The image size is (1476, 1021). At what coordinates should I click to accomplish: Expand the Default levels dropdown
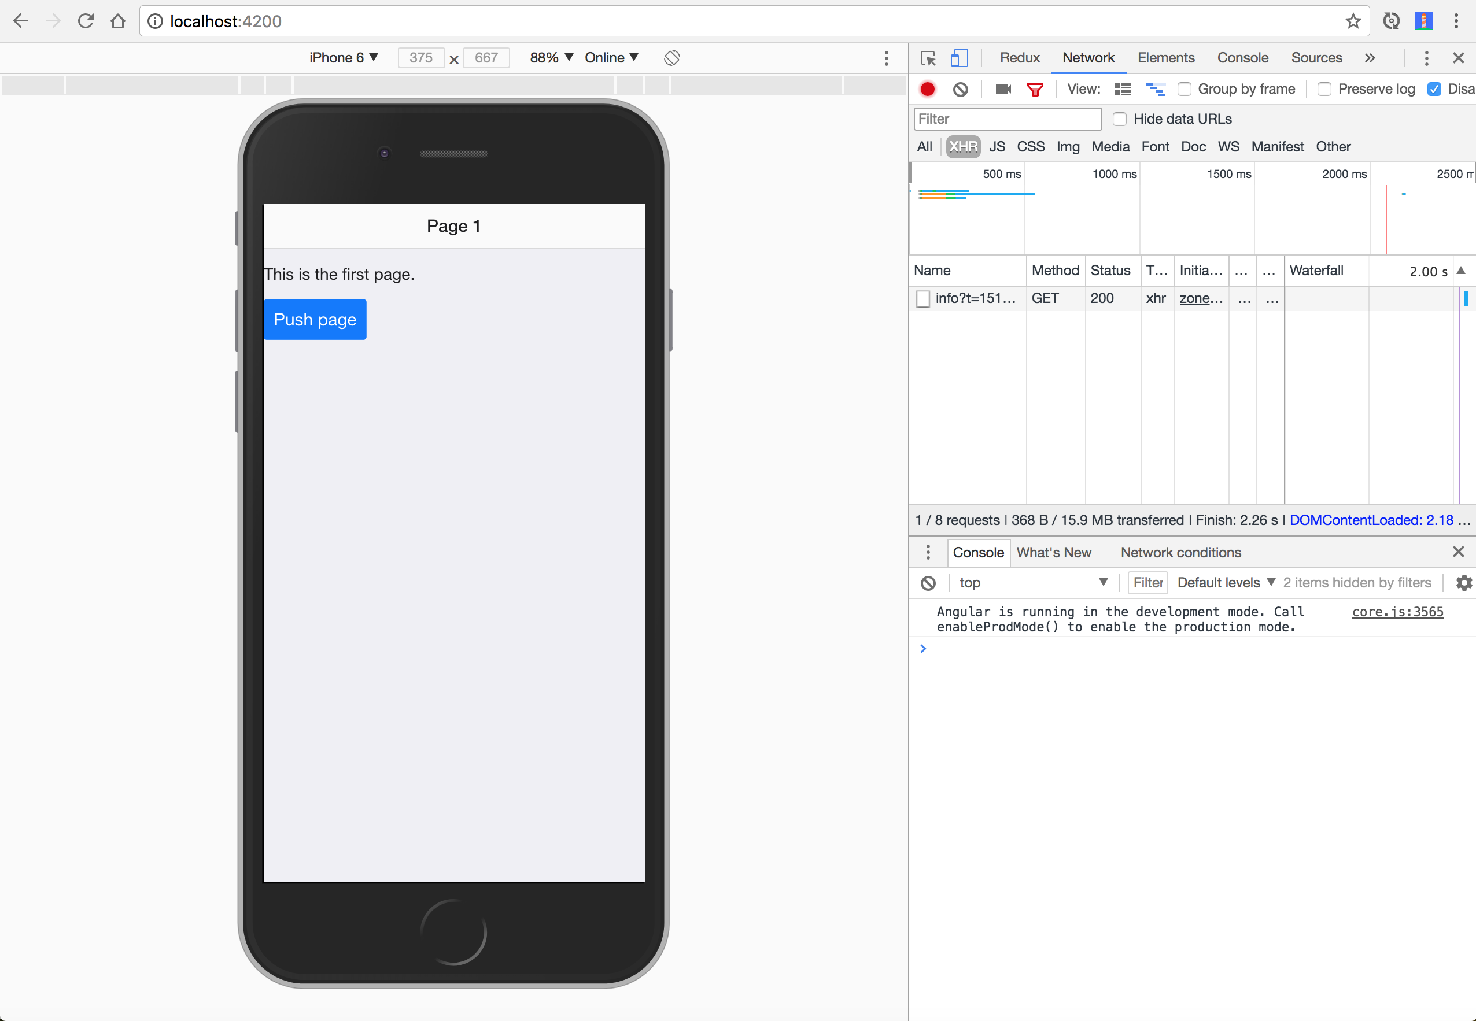coord(1225,582)
